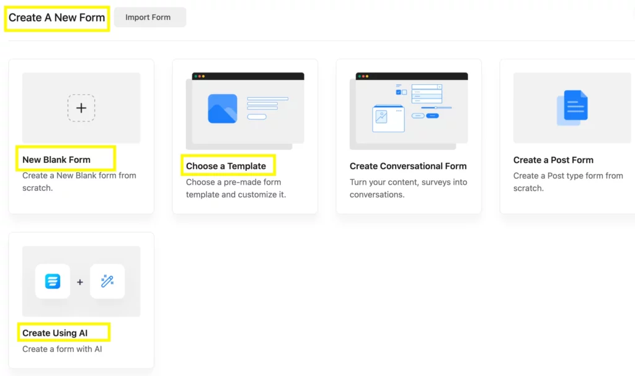The image size is (635, 376).
Task: Click the magic wand AI icon
Action: point(107,282)
